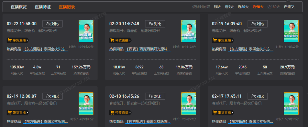Click the 02-20 11:57:48 live timestamp
The height and width of the screenshot is (127, 308).
124,24
